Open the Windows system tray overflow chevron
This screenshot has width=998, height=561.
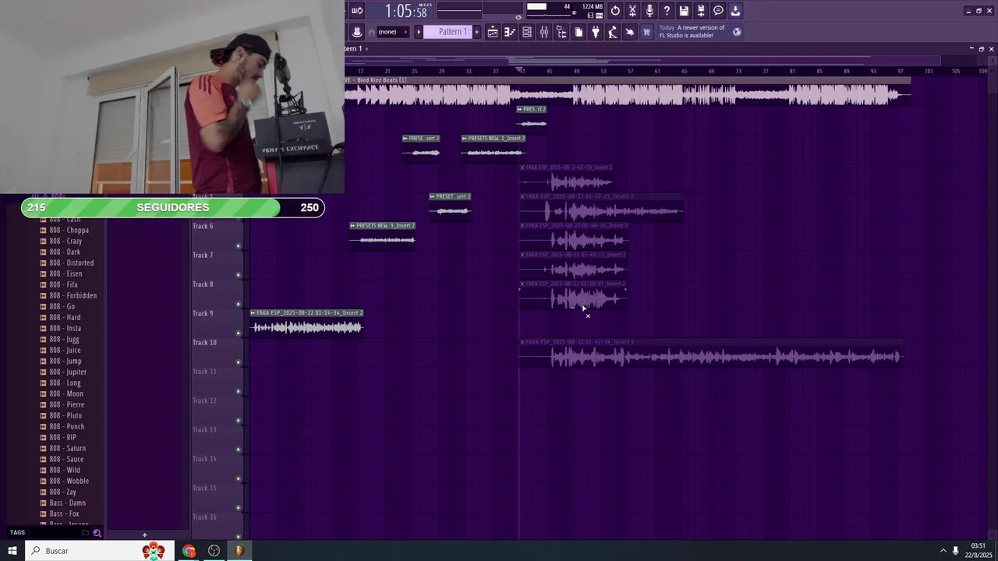[943, 551]
